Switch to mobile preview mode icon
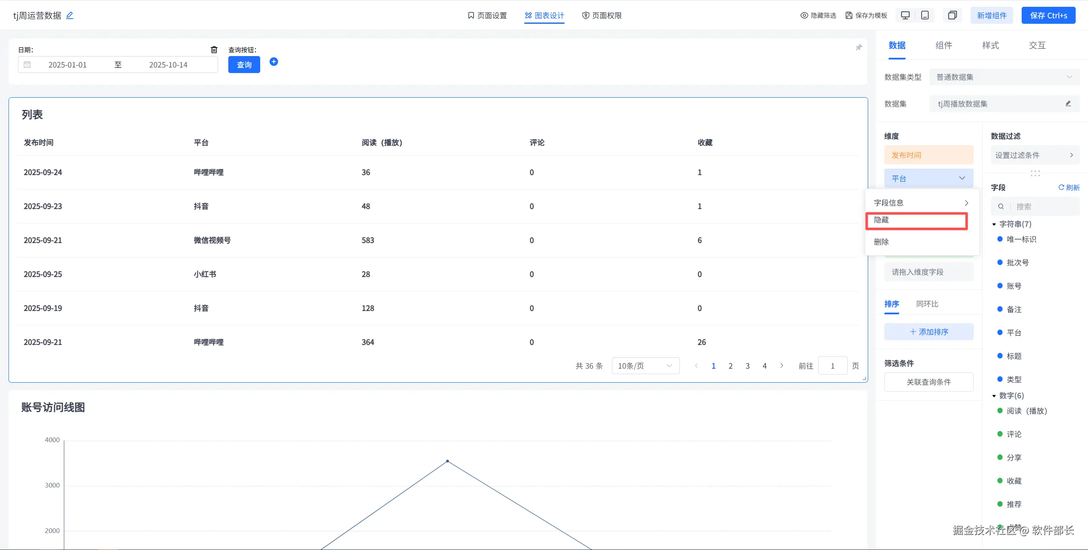This screenshot has height=550, width=1088. (x=925, y=15)
